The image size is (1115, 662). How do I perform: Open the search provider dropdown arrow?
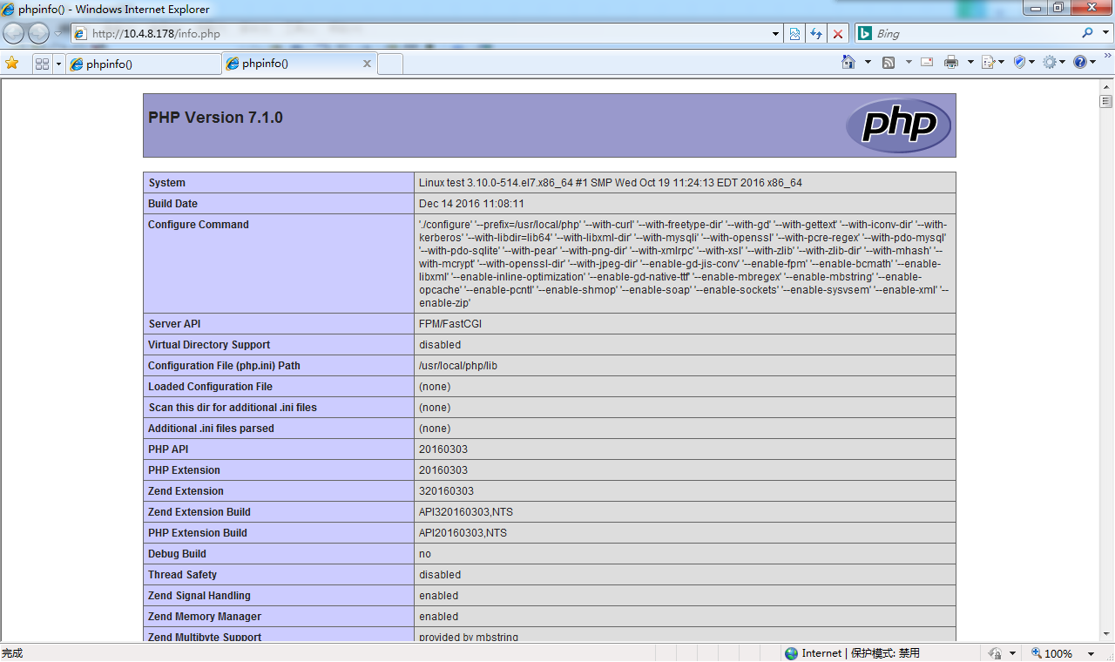[1105, 34]
